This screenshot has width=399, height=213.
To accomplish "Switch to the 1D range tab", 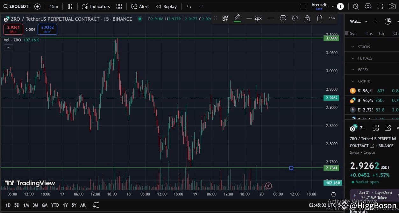I will coord(8,205).
